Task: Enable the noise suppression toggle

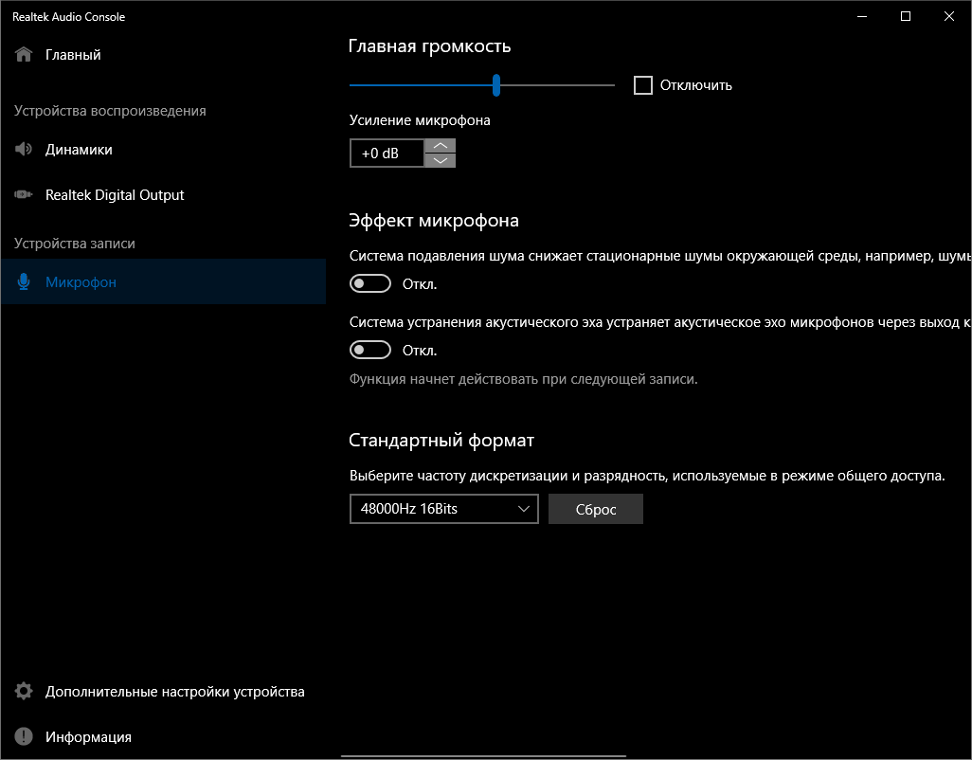Action: 370,283
